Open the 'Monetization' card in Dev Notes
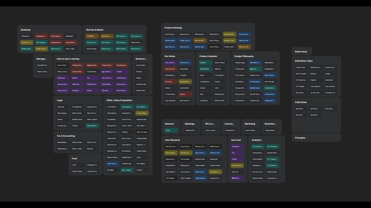Screen dimensions: 371x208 [x=185, y=82]
